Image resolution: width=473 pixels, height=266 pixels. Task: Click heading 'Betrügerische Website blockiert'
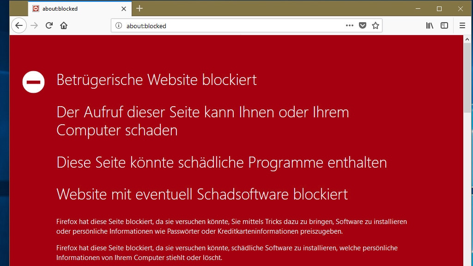point(157,79)
